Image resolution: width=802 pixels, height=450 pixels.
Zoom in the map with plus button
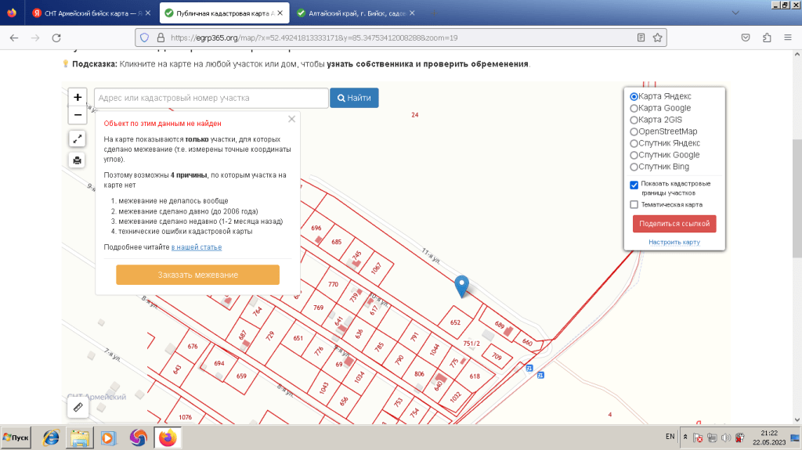(x=78, y=97)
